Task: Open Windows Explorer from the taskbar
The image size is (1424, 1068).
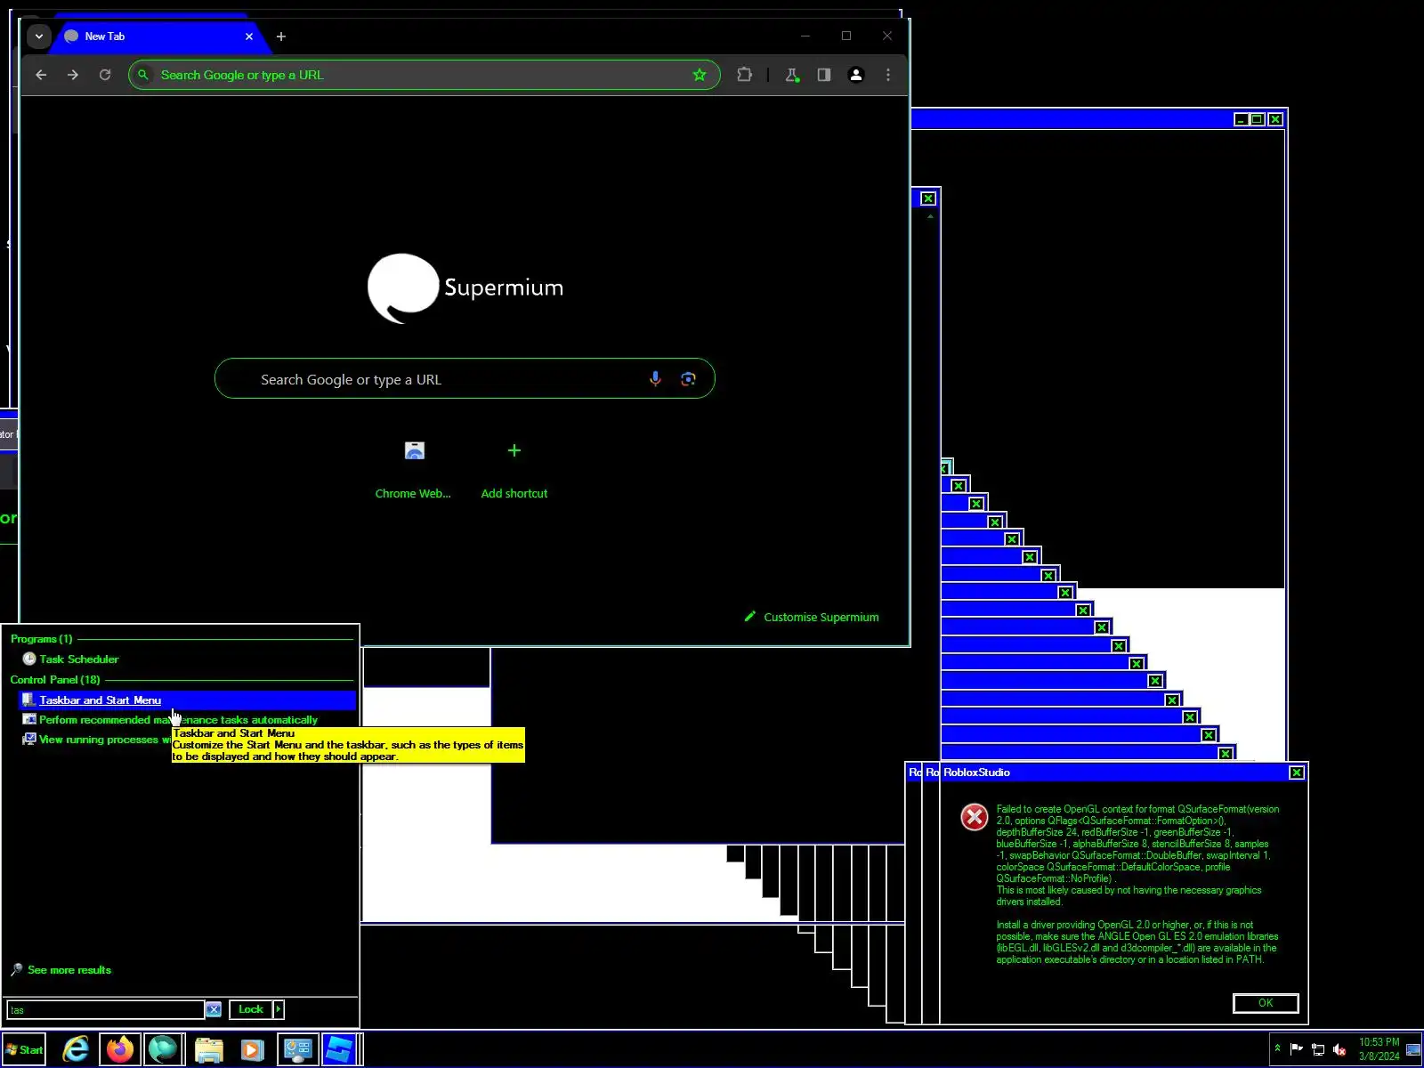Action: 209,1050
